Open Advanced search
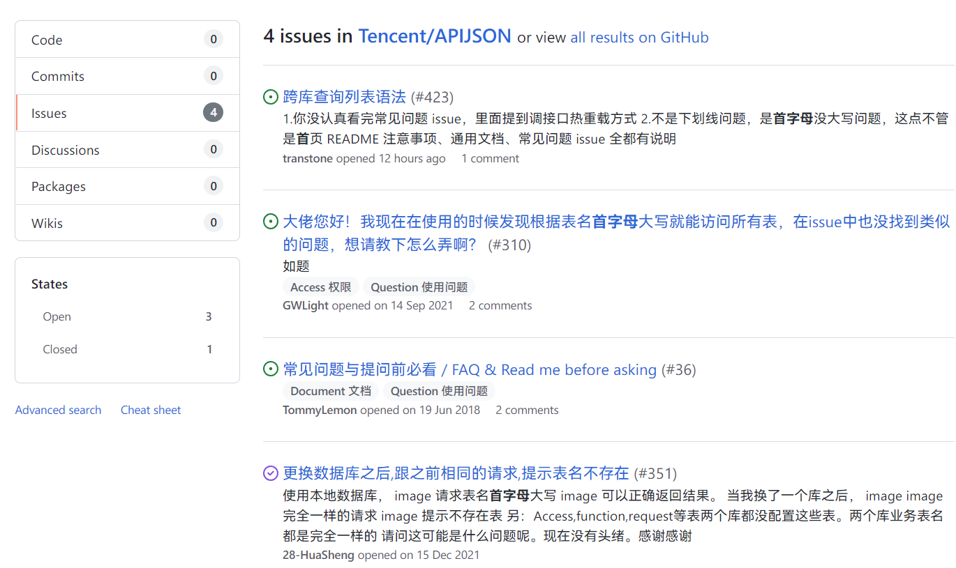The width and height of the screenshot is (956, 568). (x=58, y=410)
